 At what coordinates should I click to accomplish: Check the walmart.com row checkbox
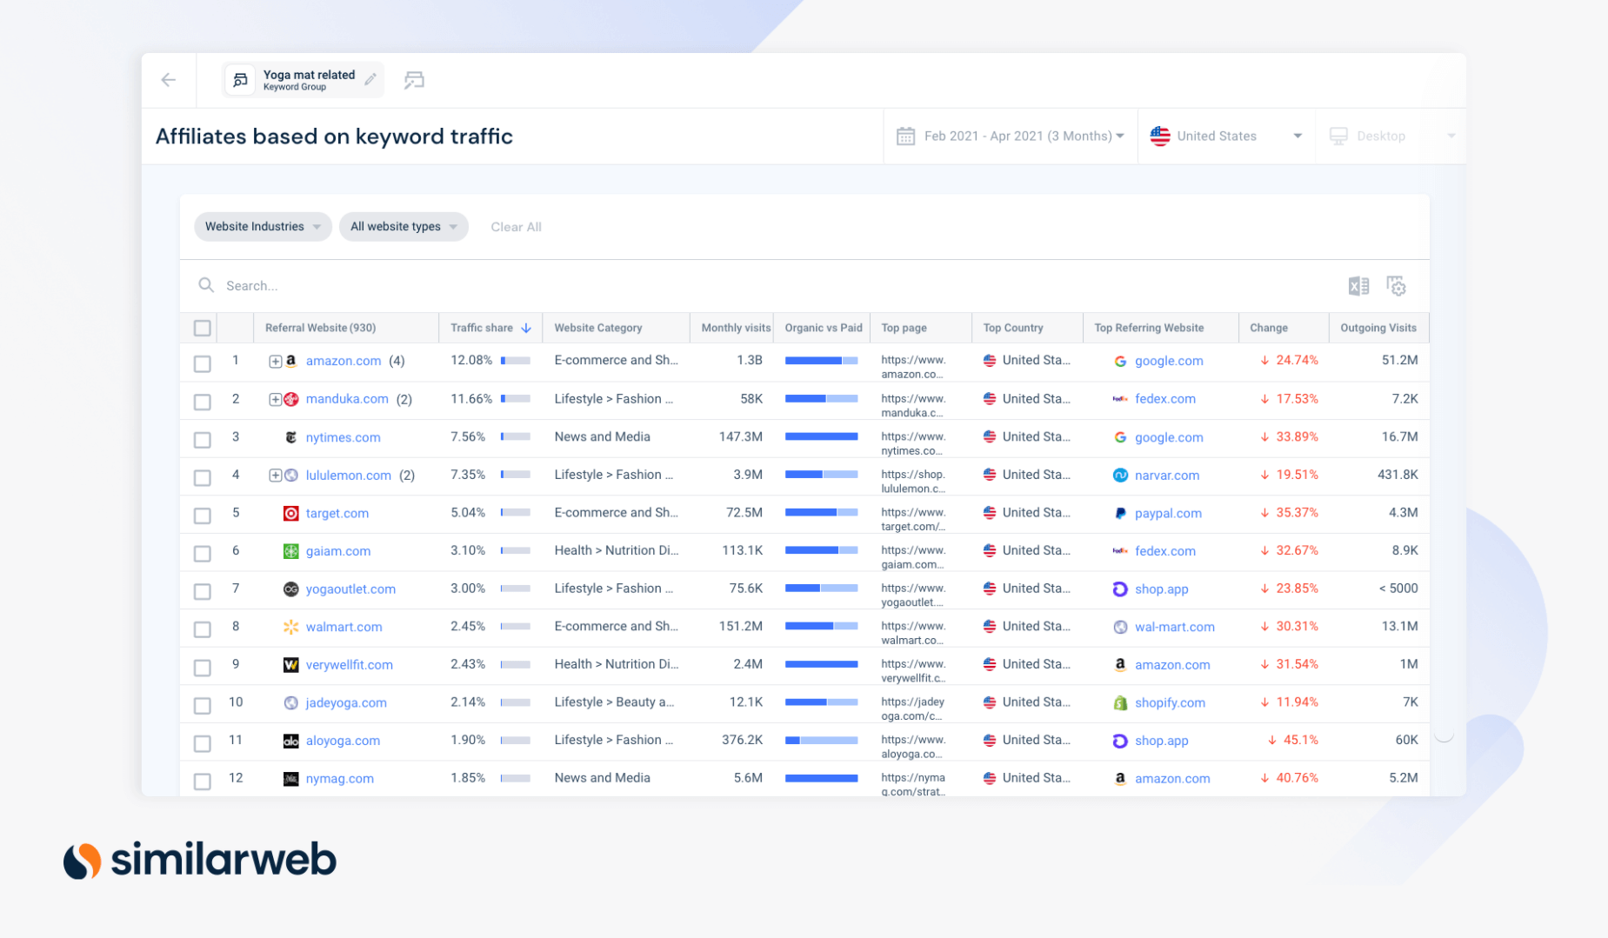[203, 629]
